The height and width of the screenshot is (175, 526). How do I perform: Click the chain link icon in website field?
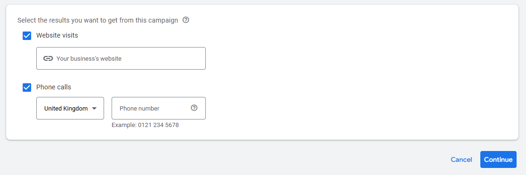[x=48, y=58]
